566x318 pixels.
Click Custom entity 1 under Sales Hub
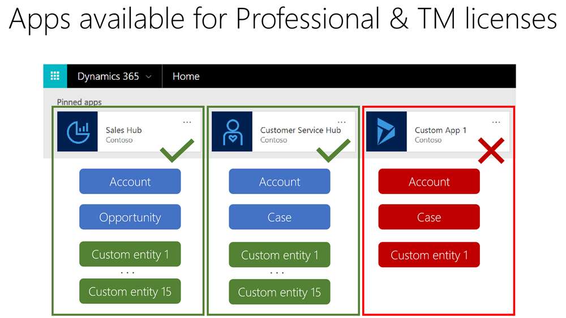pyautogui.click(x=130, y=254)
